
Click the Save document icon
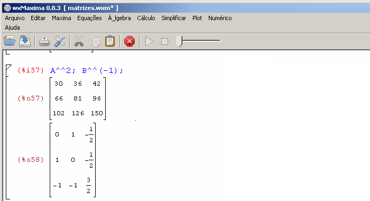[25, 41]
